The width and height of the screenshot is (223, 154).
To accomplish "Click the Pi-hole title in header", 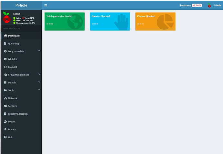I will pos(21,5).
